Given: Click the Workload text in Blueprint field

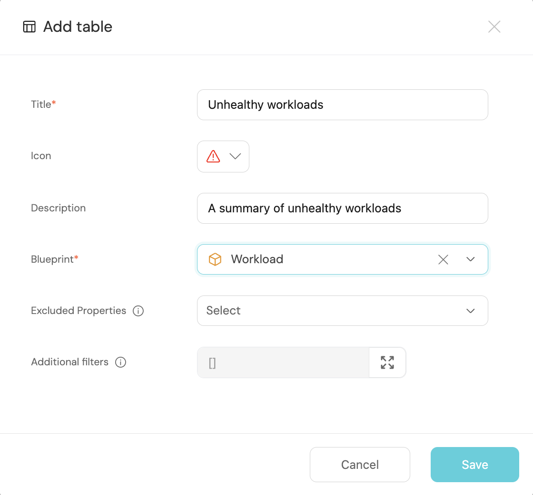Looking at the screenshot, I should point(257,259).
